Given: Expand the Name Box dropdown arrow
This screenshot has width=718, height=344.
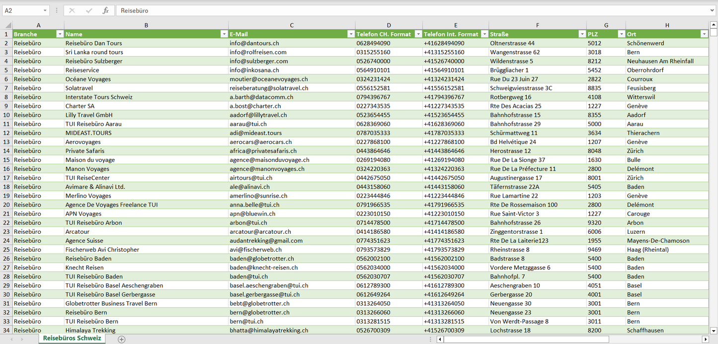Looking at the screenshot, I should point(45,10).
